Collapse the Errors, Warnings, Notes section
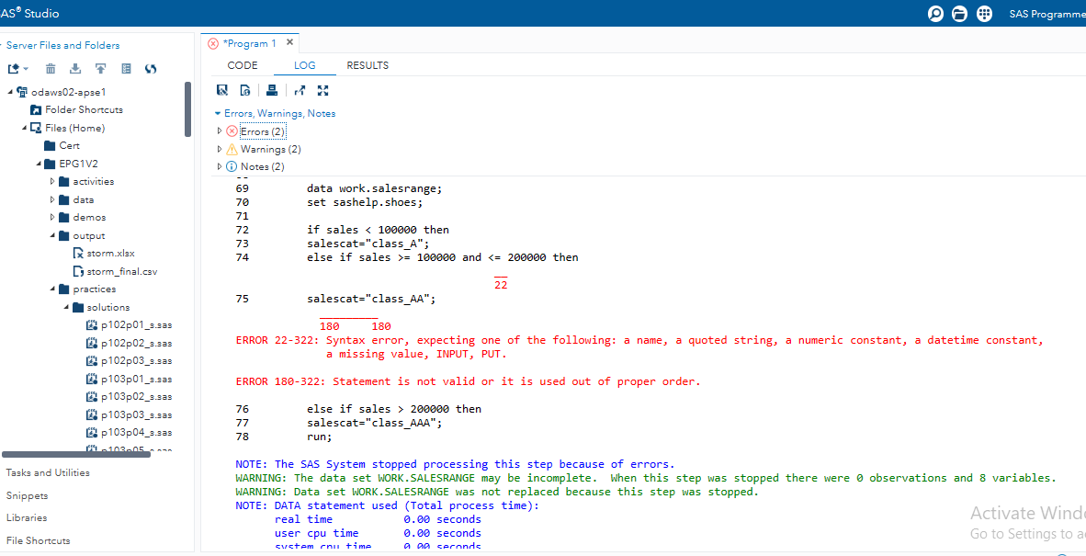 click(217, 112)
